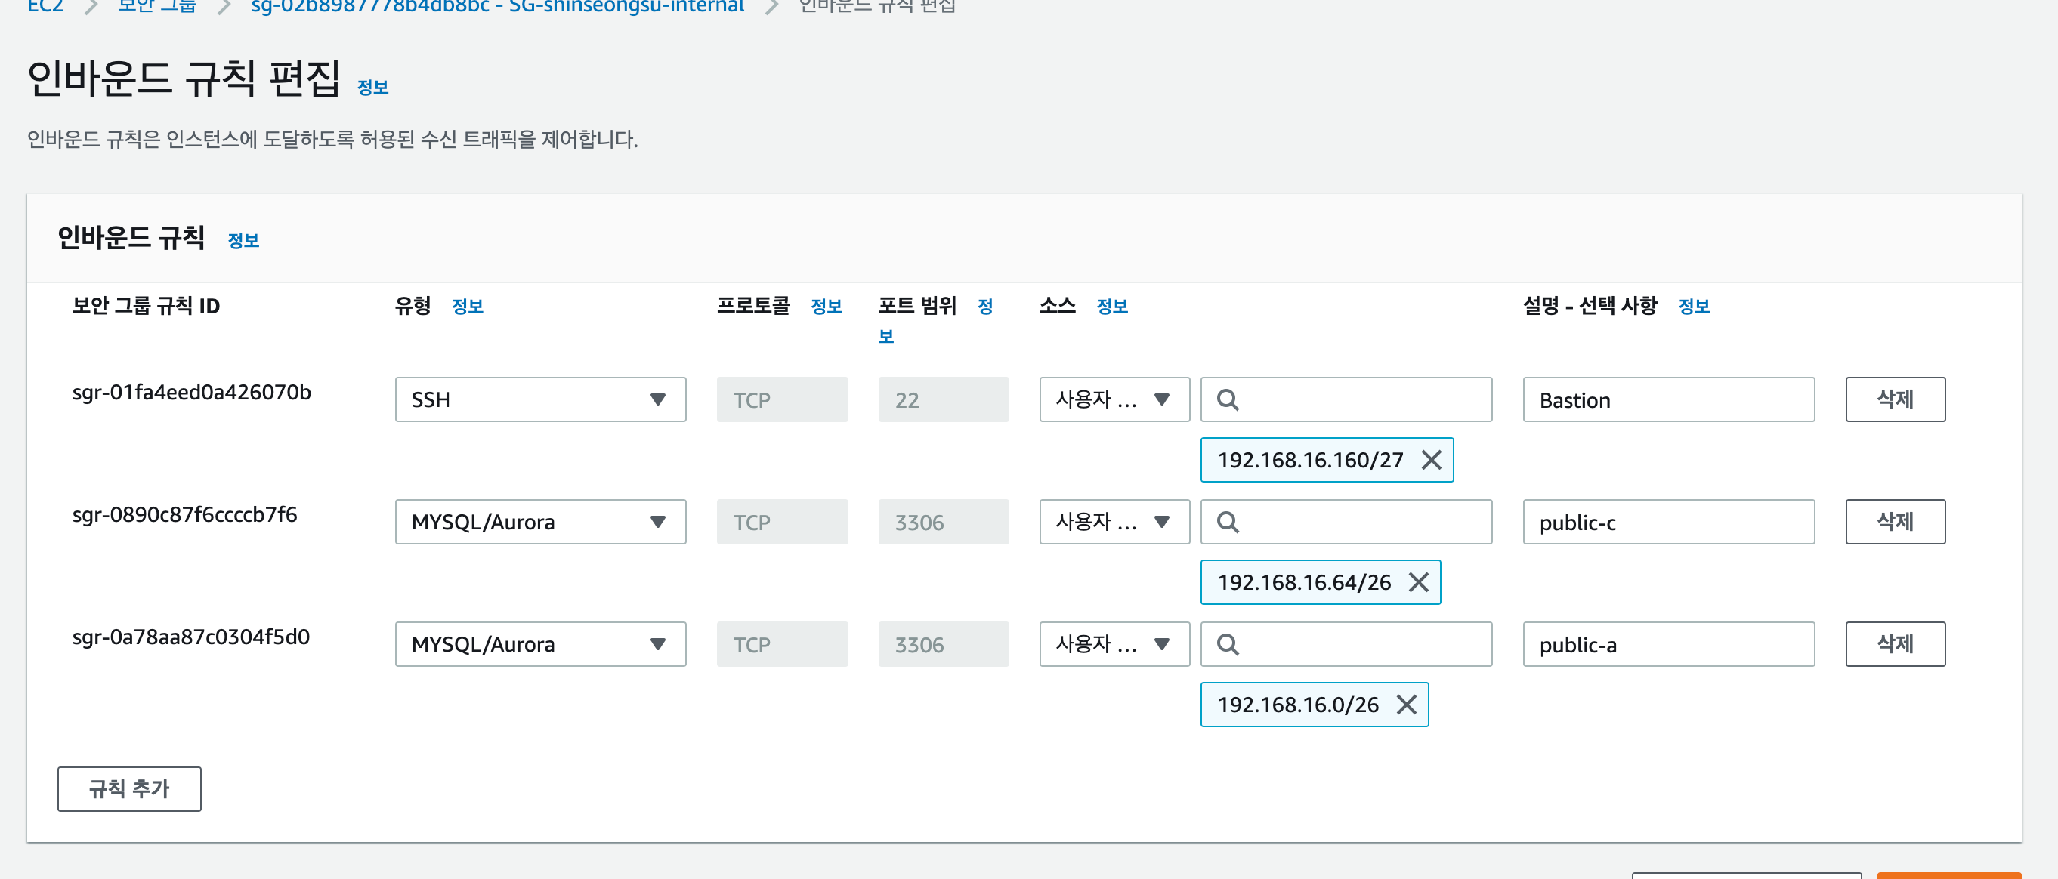
Task: Remove the 192.168.16.0/26 CIDR tag
Action: 1406,704
